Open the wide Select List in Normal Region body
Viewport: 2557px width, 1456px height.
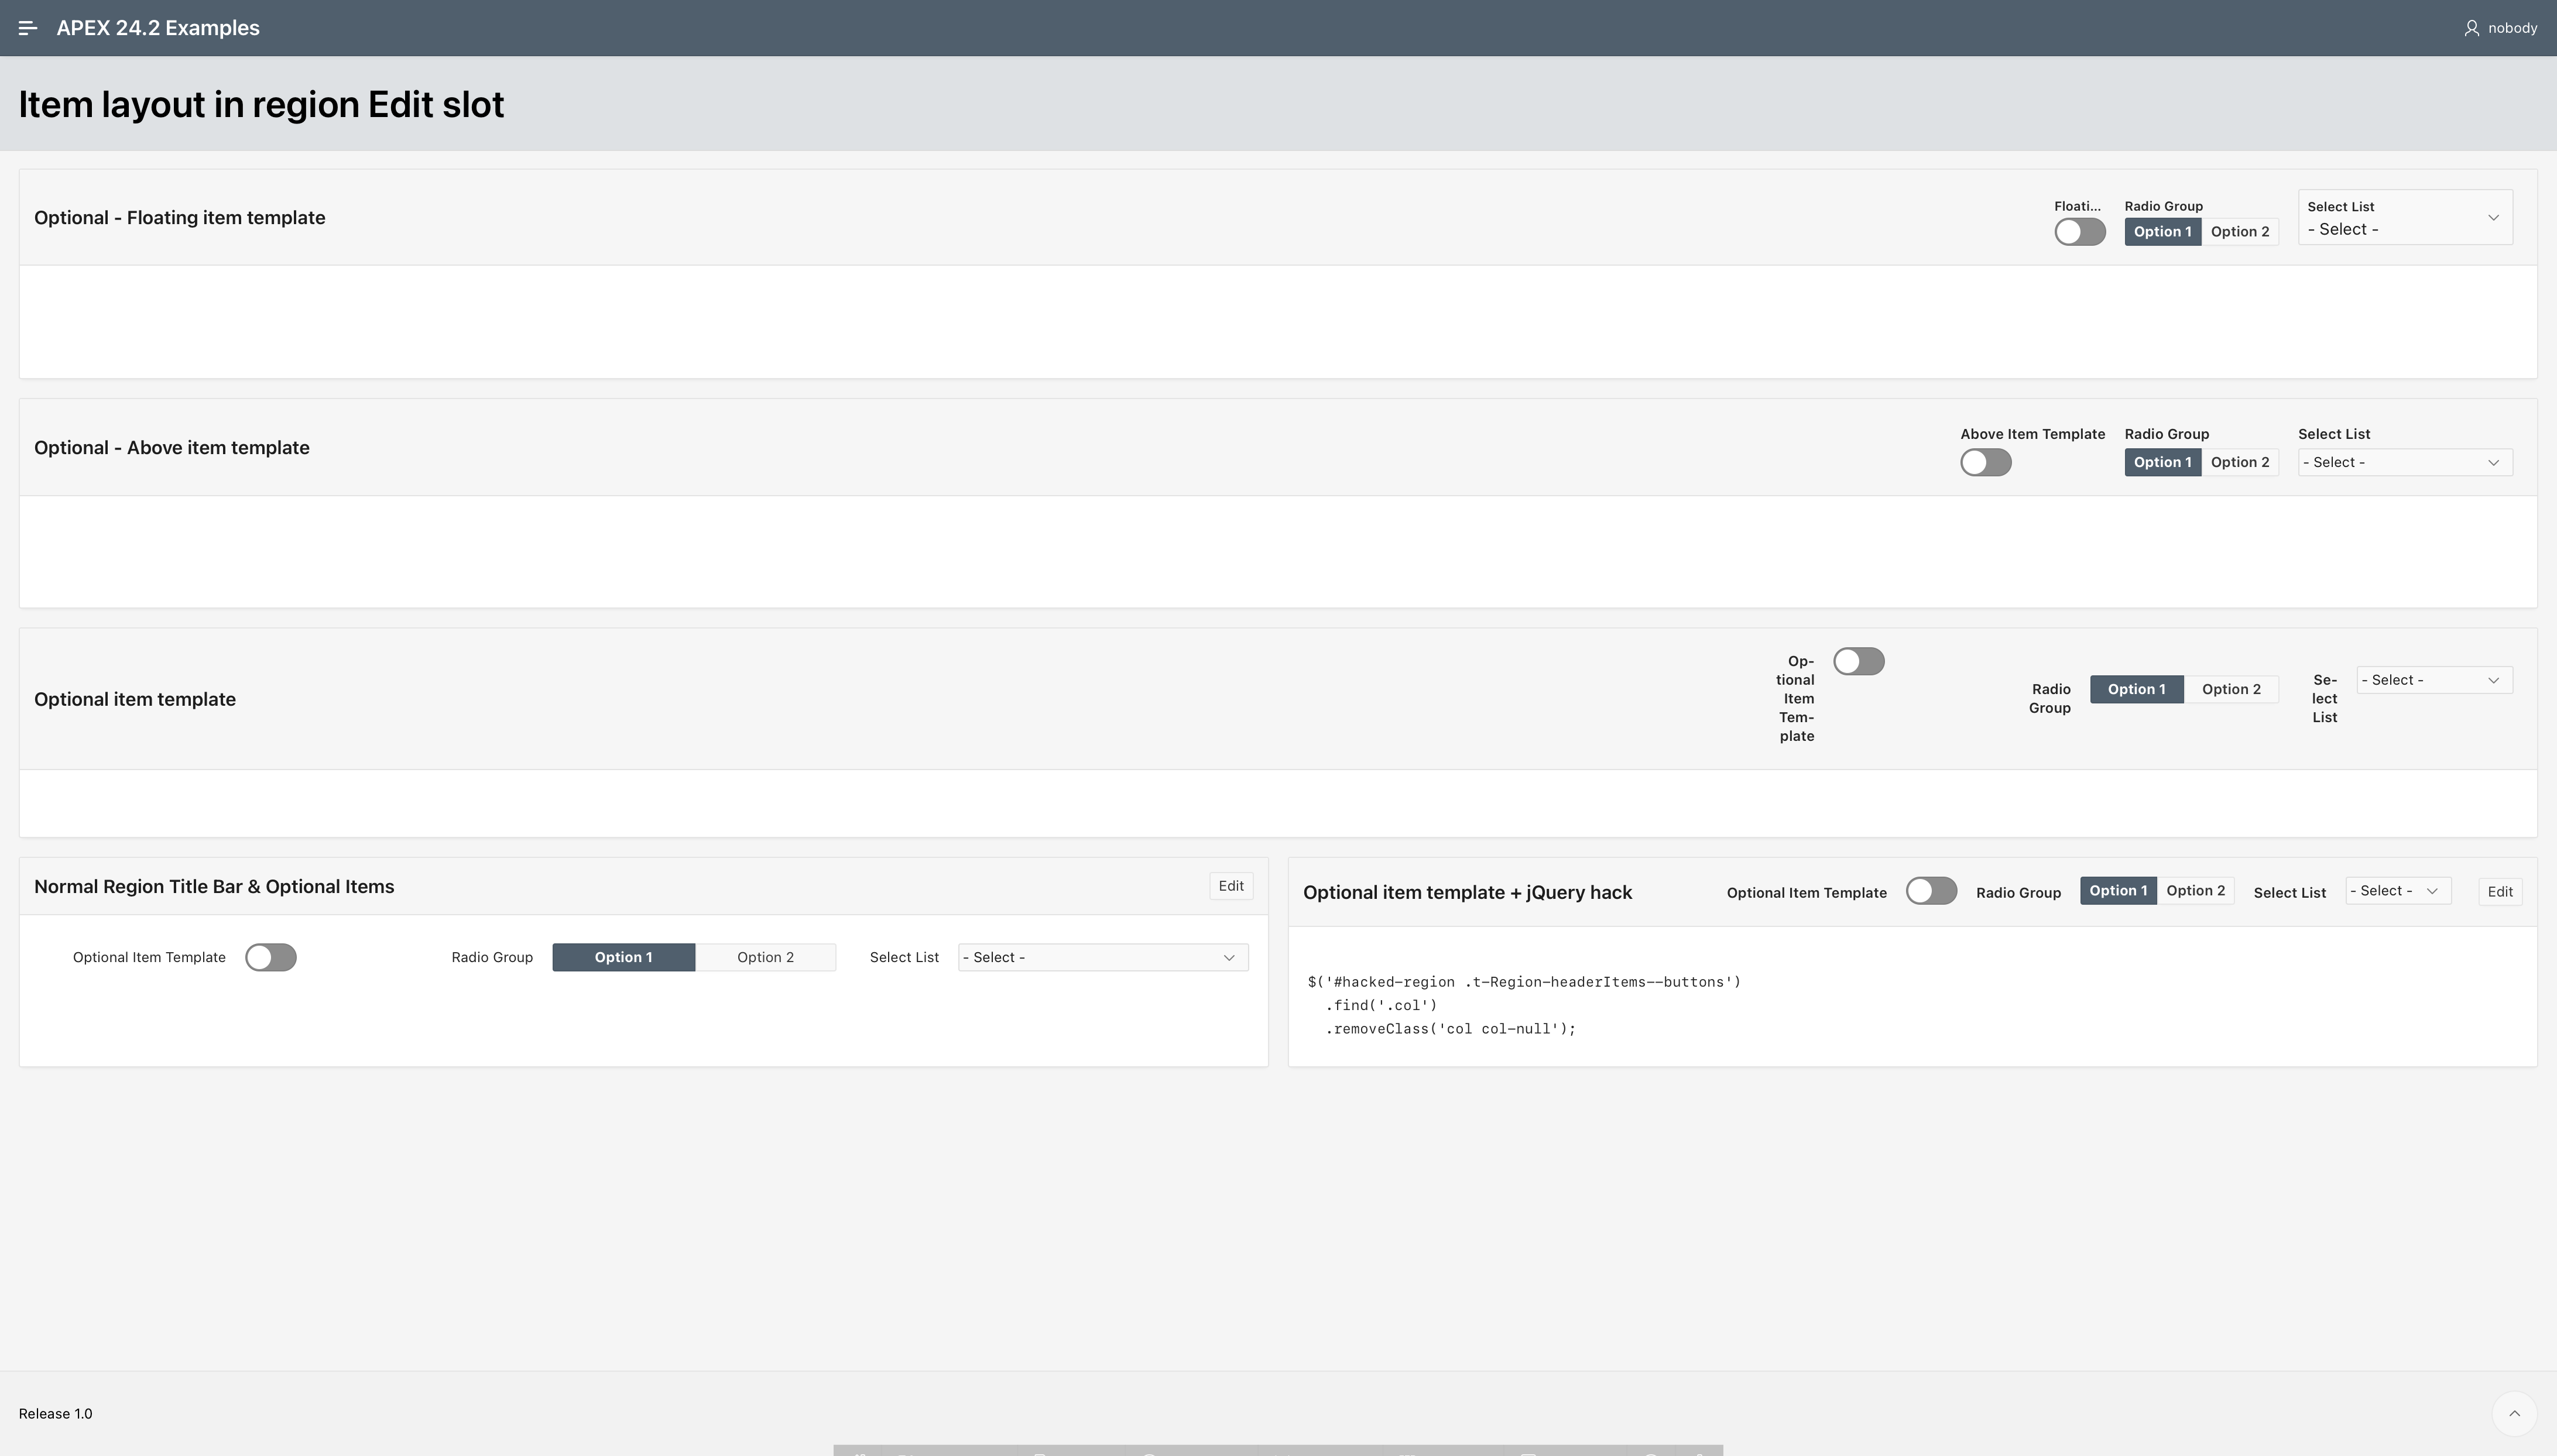pyautogui.click(x=1102, y=957)
